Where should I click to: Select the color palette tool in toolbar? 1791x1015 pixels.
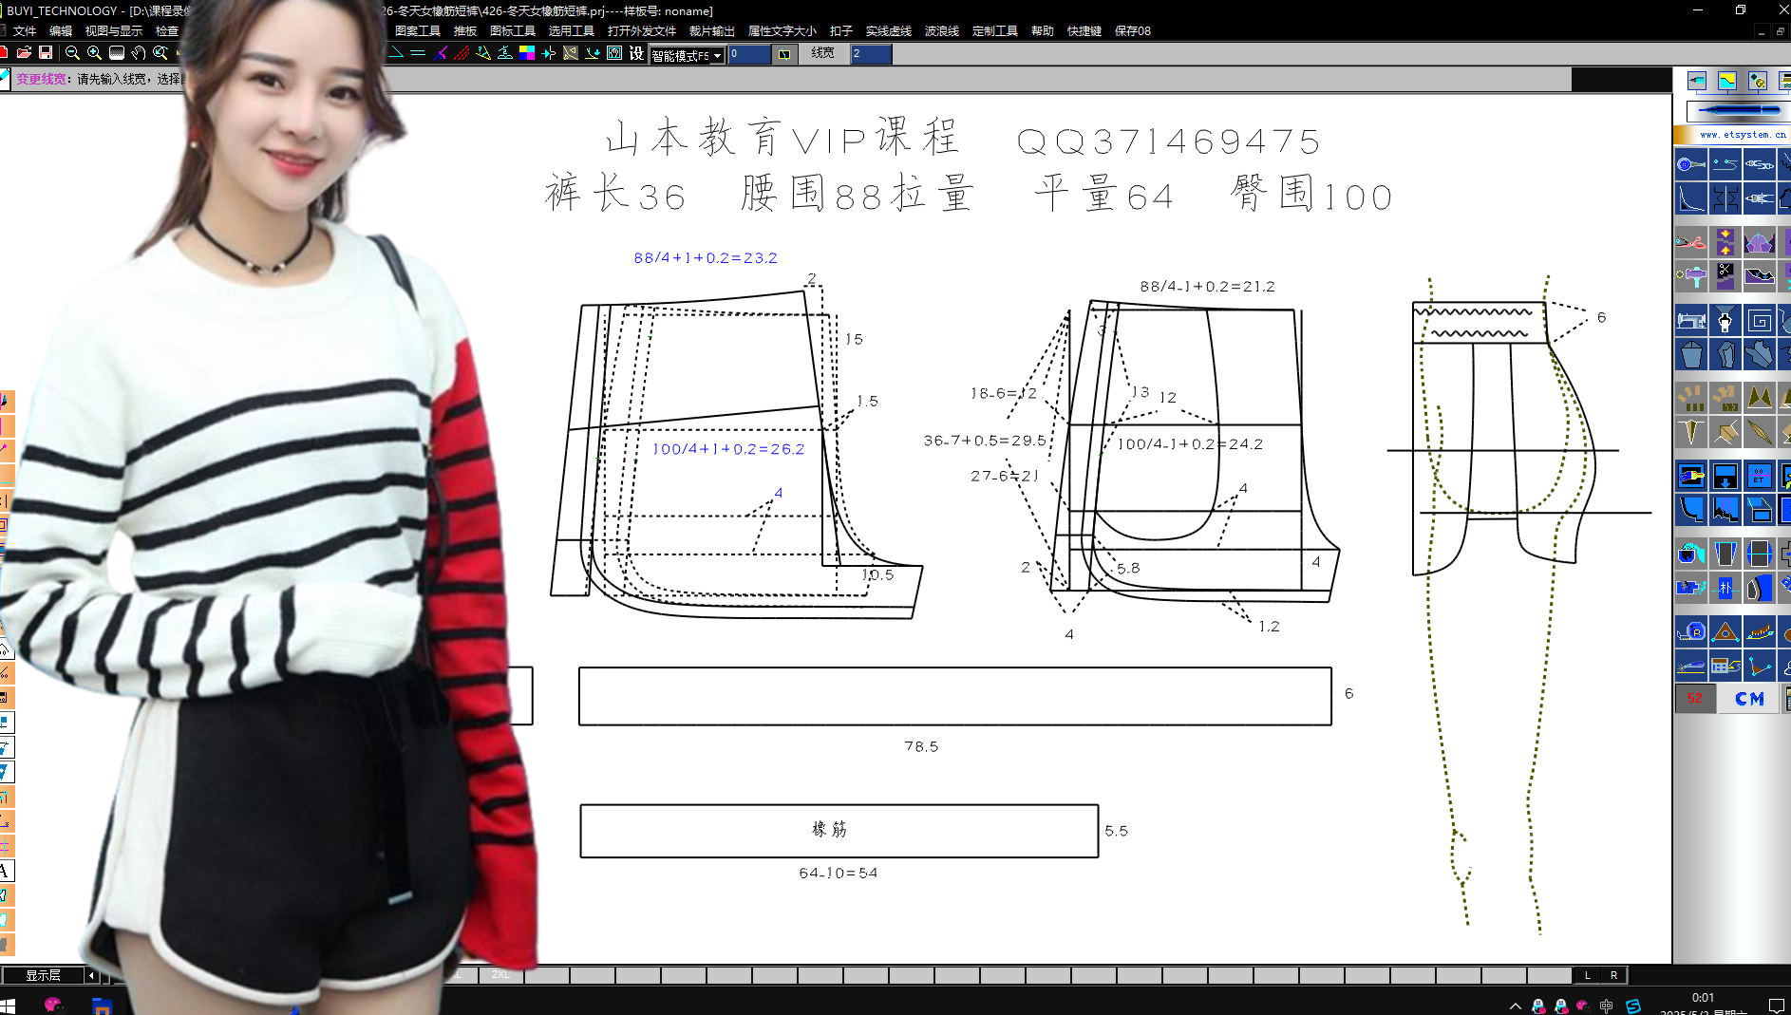[x=526, y=53]
